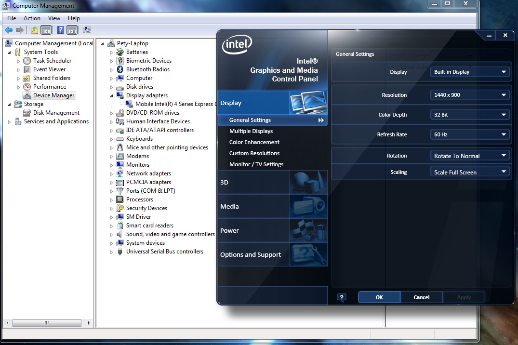Select the Keyboards icon
This screenshot has height=345, width=518.
[120, 139]
